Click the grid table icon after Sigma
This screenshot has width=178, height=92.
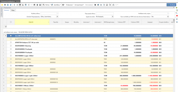point(26,5)
